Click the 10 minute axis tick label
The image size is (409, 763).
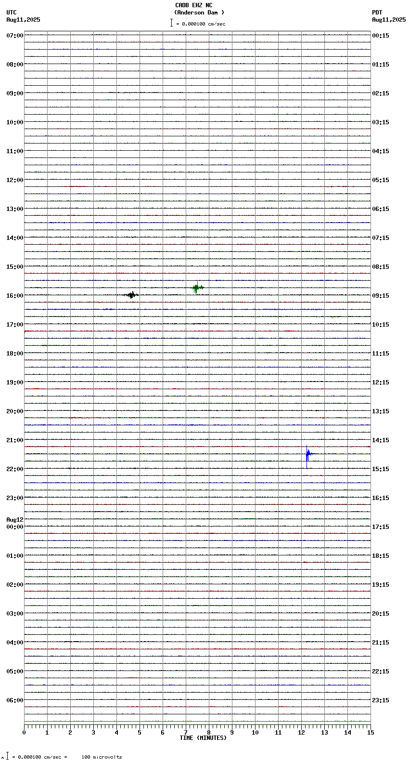pos(255,733)
